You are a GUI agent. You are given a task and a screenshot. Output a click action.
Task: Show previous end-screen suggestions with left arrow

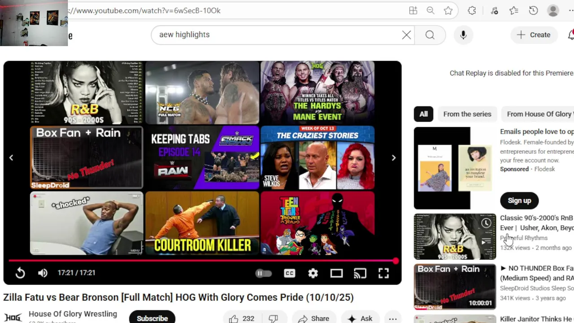pos(11,157)
